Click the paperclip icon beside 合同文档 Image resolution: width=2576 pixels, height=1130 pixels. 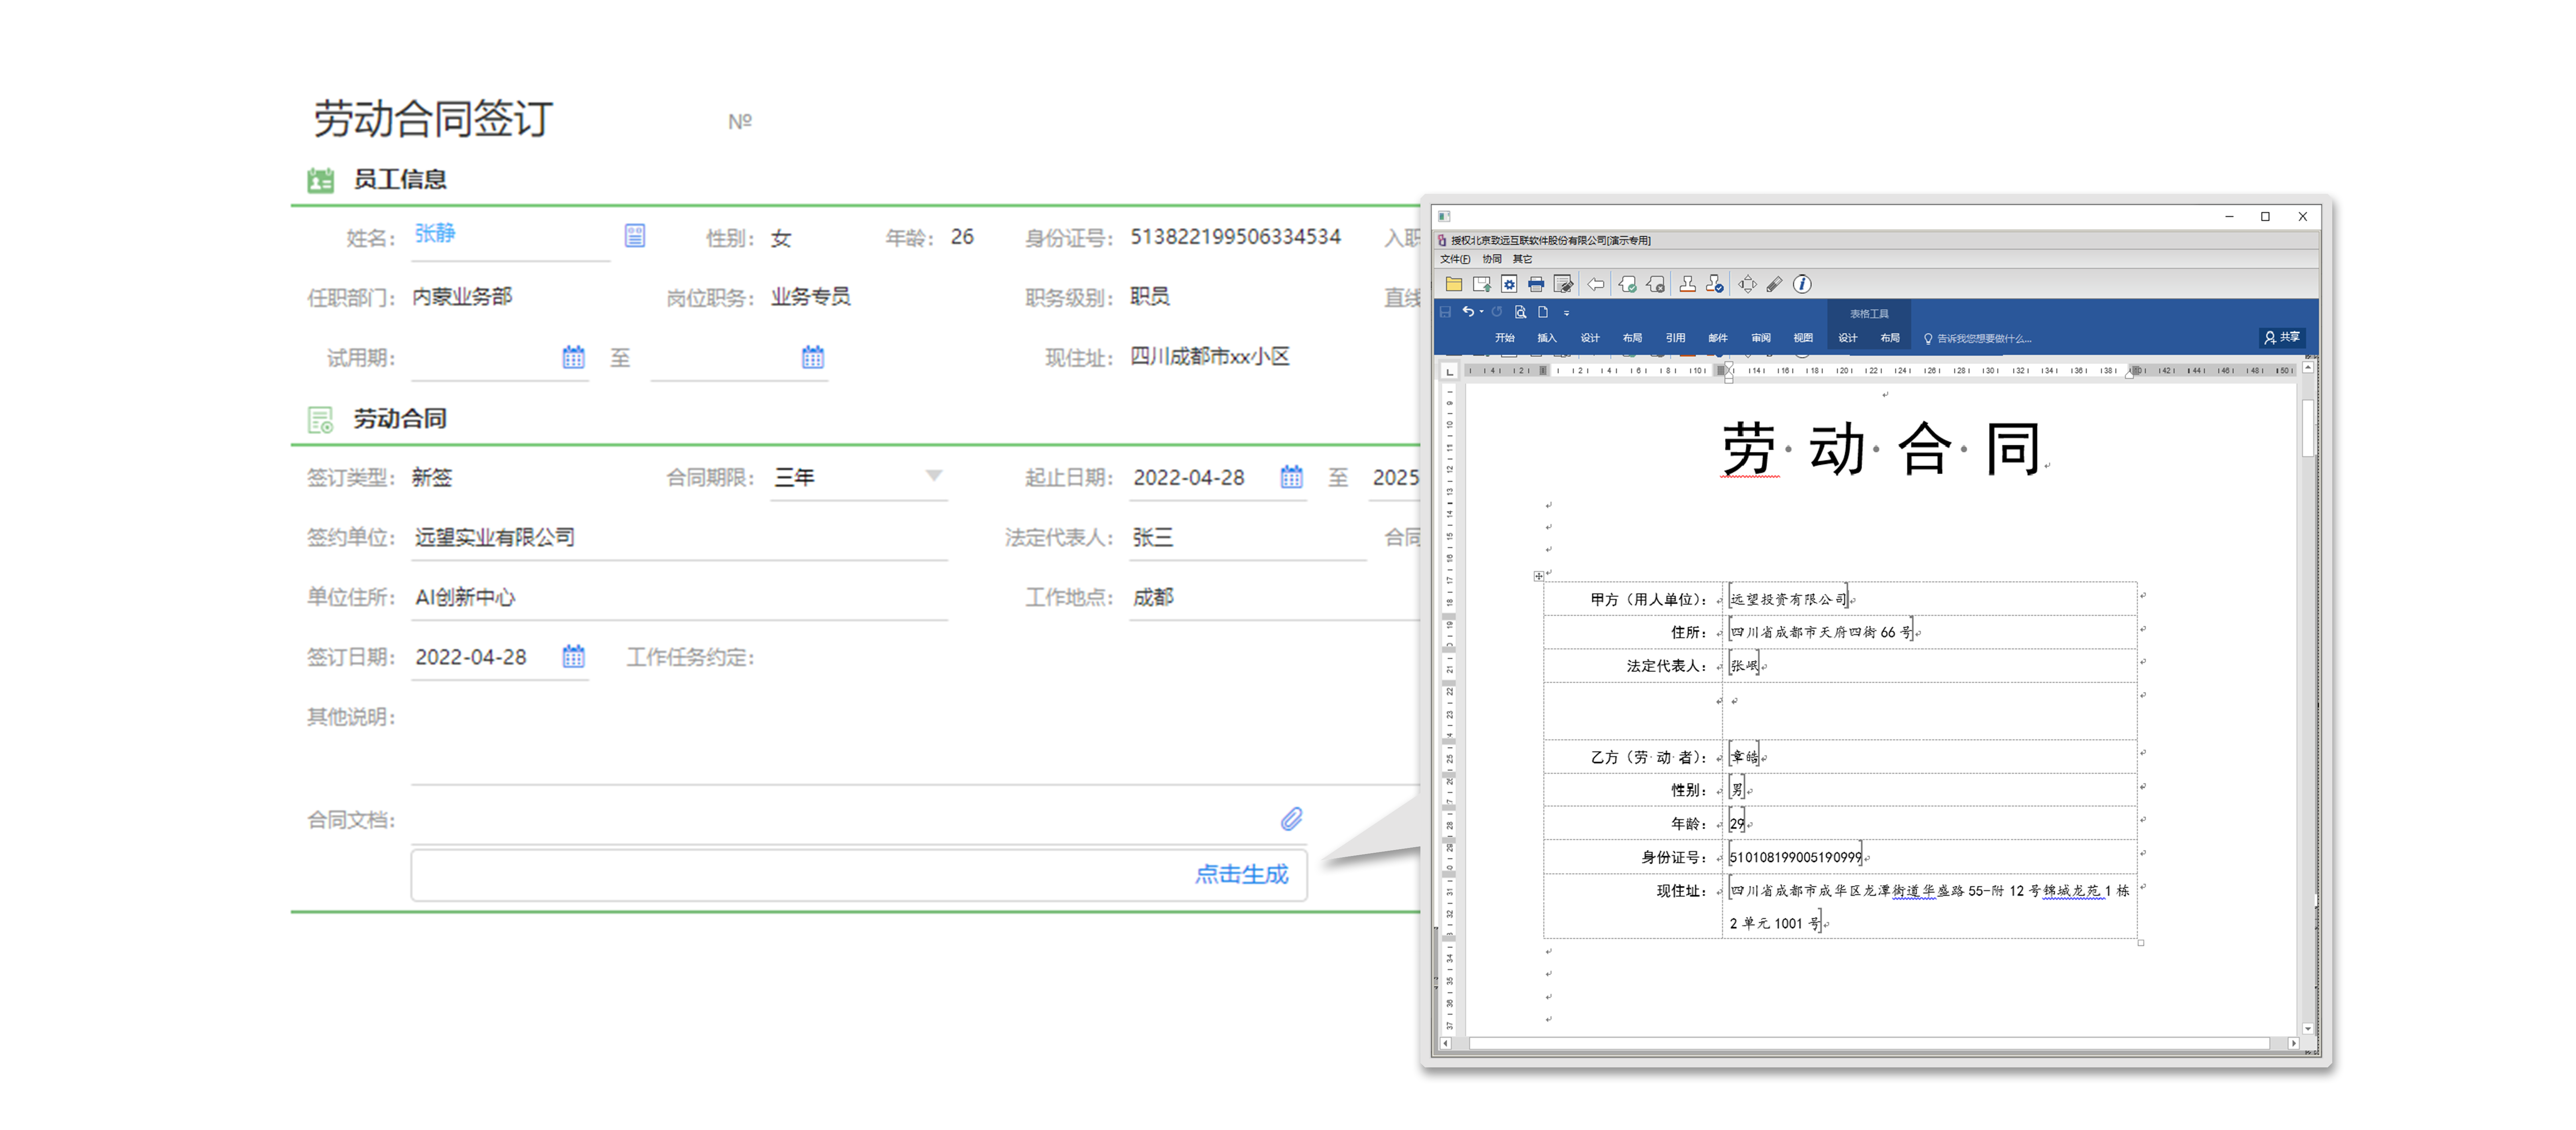coord(1292,819)
